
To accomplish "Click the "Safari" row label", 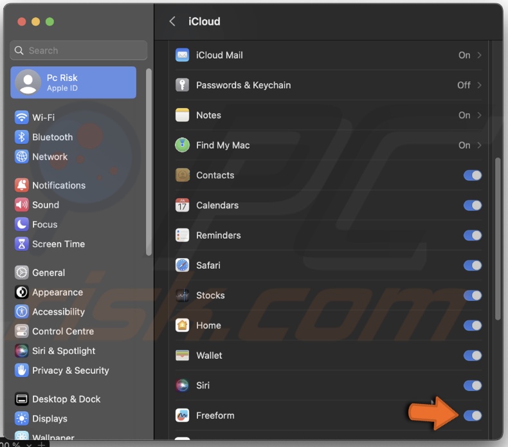I will tap(208, 265).
